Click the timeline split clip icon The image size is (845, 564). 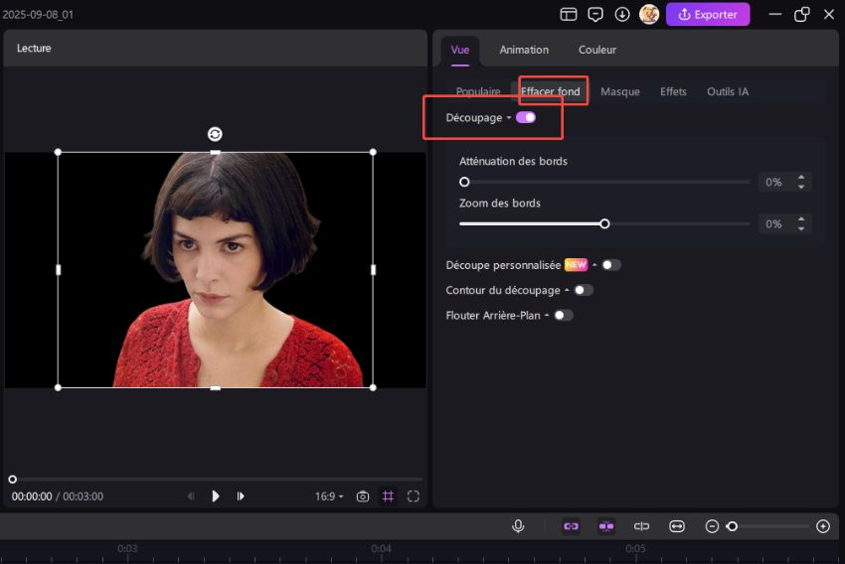point(641,526)
